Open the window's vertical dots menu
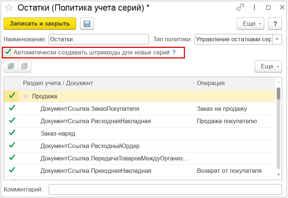 tap(254, 7)
